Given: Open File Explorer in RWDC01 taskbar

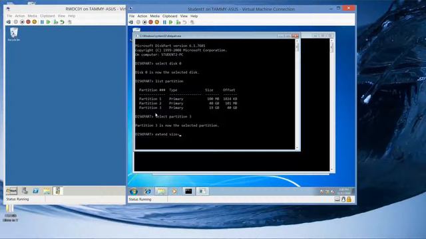Looking at the screenshot, I should coord(47,191).
